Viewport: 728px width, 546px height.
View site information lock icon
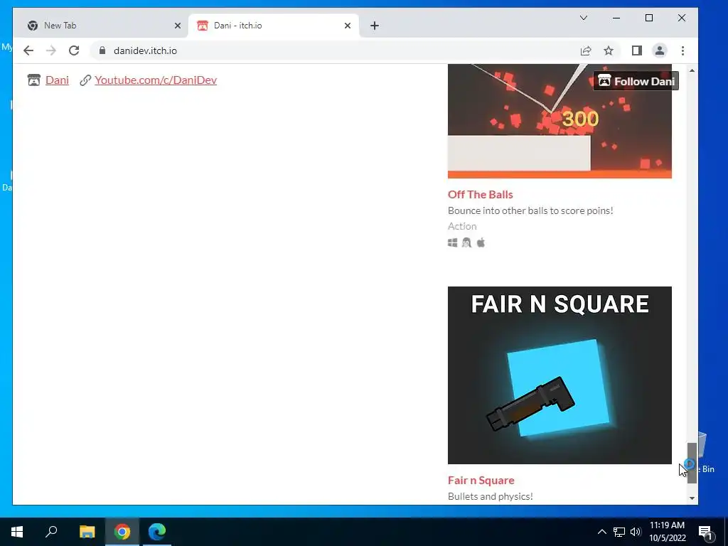click(102, 50)
